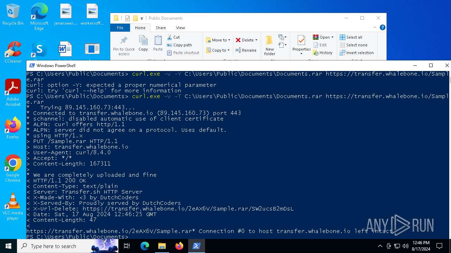The width and height of the screenshot is (451, 253).
Task: Open Edge from the taskbar
Action: [x=145, y=246]
